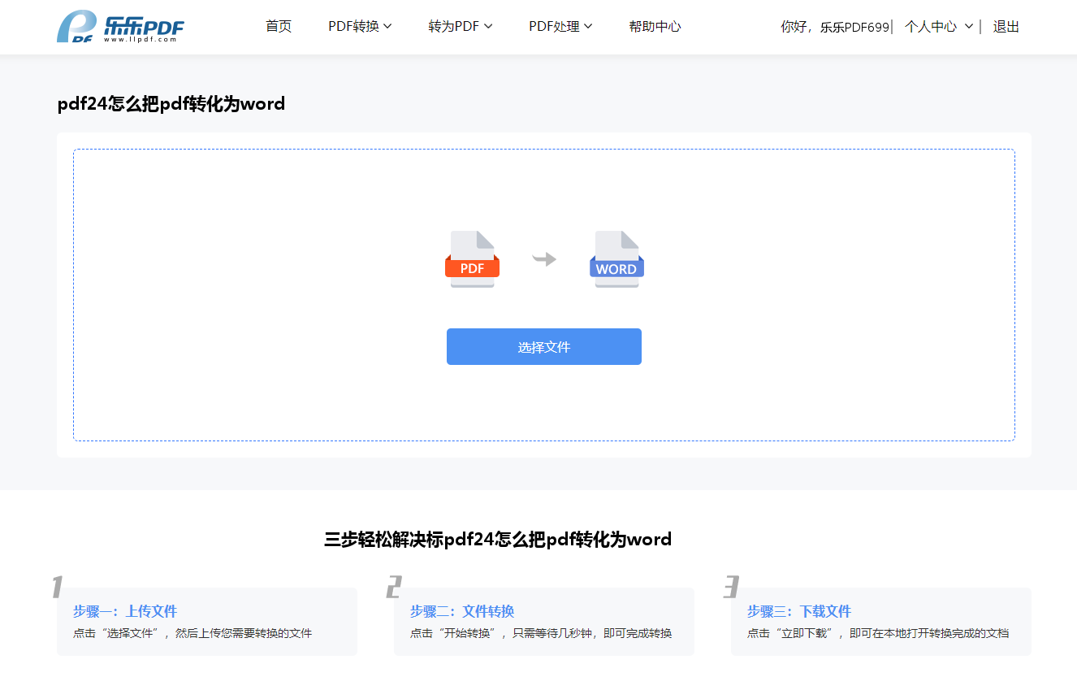Open the 首页 menu item
This screenshot has height=677, width=1077.
pos(279,27)
